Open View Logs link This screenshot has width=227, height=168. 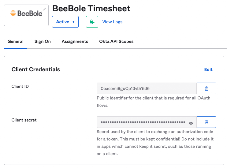[x=112, y=22]
